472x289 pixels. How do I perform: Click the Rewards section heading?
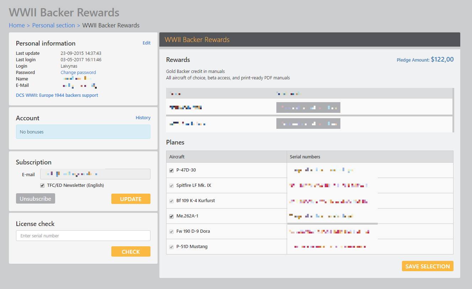tap(178, 60)
